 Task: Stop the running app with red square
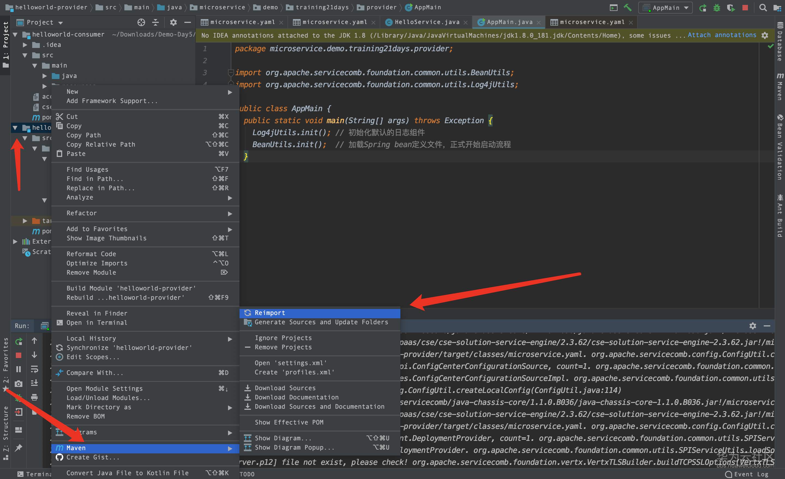click(745, 8)
